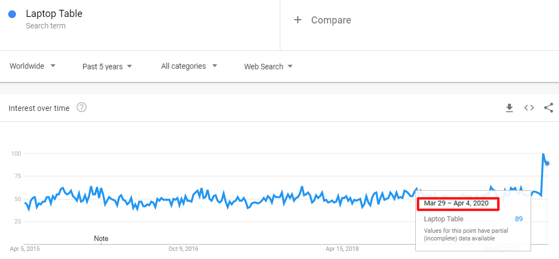Click the Interest over time heading
Viewport: 559px width, 259px height.
click(x=39, y=108)
